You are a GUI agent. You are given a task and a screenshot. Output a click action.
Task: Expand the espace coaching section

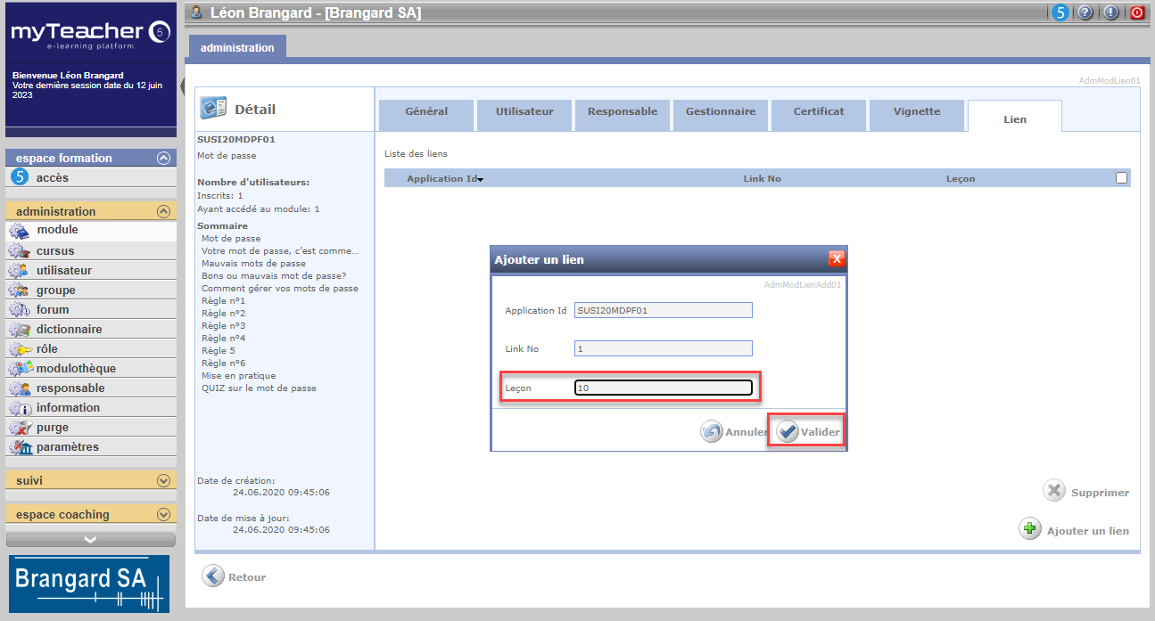(x=163, y=515)
